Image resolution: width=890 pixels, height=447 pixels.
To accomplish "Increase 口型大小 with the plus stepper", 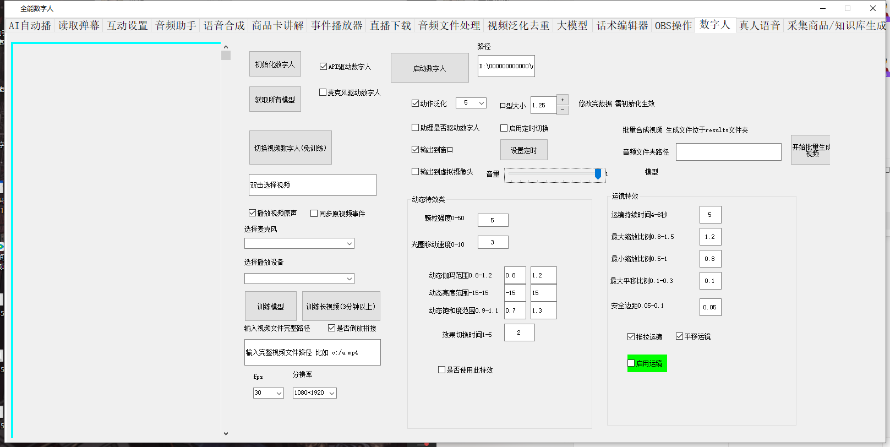I will click(x=563, y=100).
